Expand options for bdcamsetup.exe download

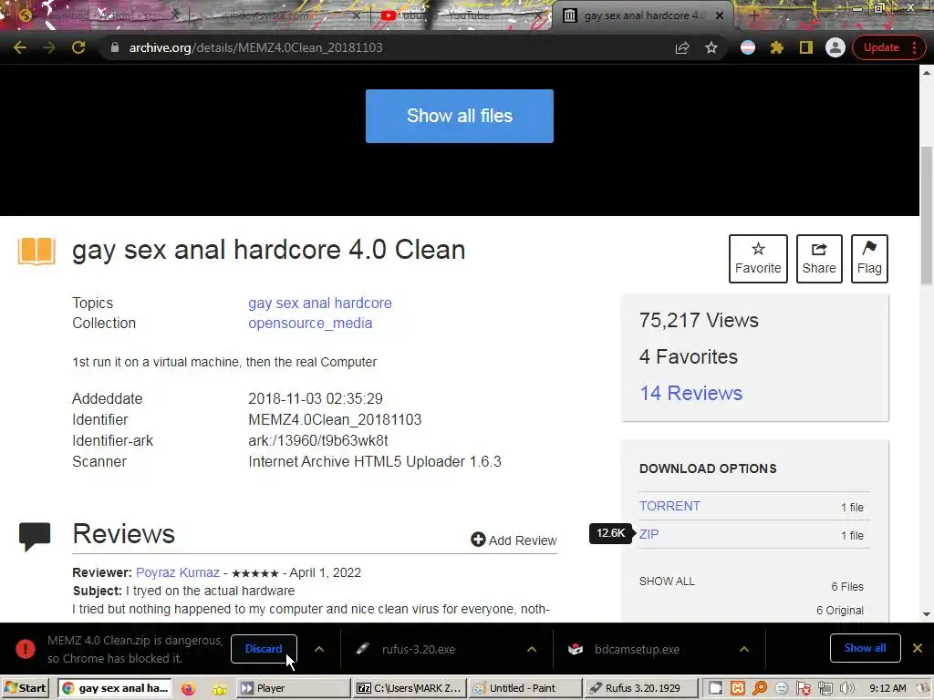pyautogui.click(x=744, y=649)
